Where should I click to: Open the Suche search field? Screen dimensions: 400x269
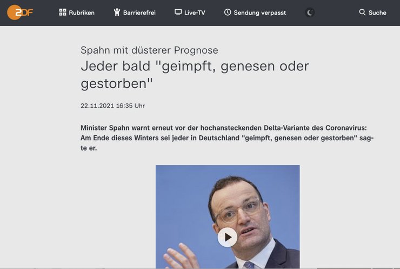(x=373, y=12)
